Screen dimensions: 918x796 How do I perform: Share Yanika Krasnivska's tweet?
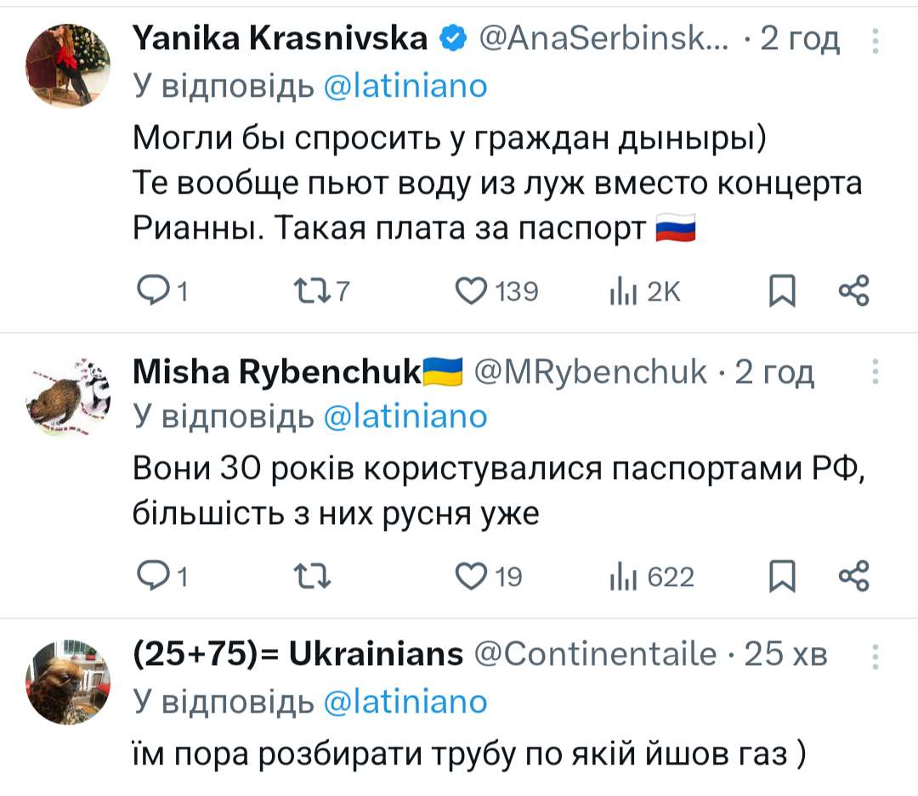pyautogui.click(x=853, y=291)
